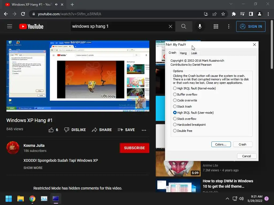Click the DISLIKE thumbs down button
This screenshot has width=274, height=205.
(75, 130)
